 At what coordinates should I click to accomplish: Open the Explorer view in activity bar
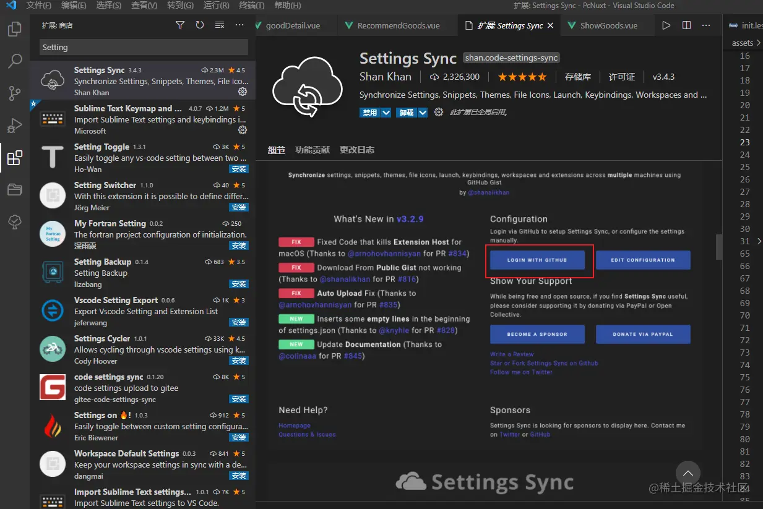[14, 29]
